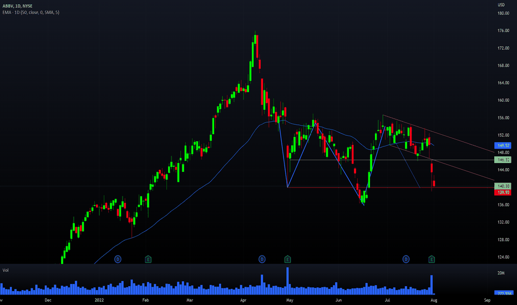Click the 2022 label on time axis
The height and width of the screenshot is (305, 517).
(99, 300)
